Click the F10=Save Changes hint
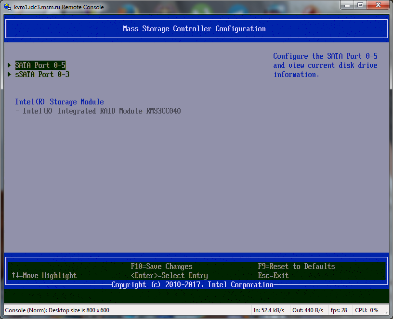This screenshot has width=393, height=319. point(162,267)
